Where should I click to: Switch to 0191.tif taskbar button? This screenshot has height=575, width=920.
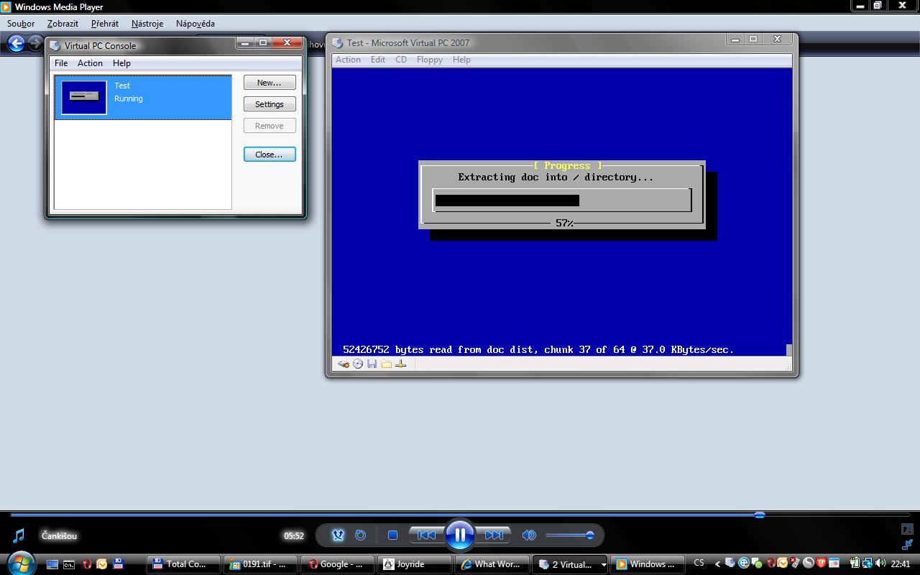pyautogui.click(x=259, y=564)
